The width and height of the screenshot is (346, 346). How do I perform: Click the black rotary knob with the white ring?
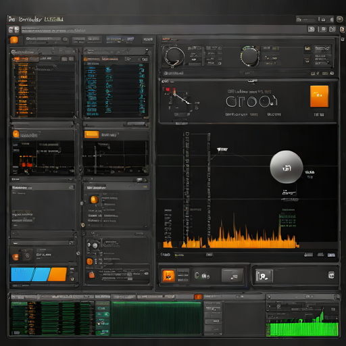pos(174,56)
